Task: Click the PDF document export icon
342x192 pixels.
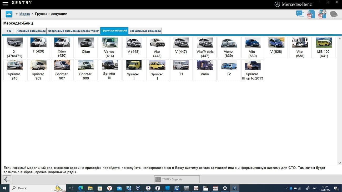Action: pos(311,14)
